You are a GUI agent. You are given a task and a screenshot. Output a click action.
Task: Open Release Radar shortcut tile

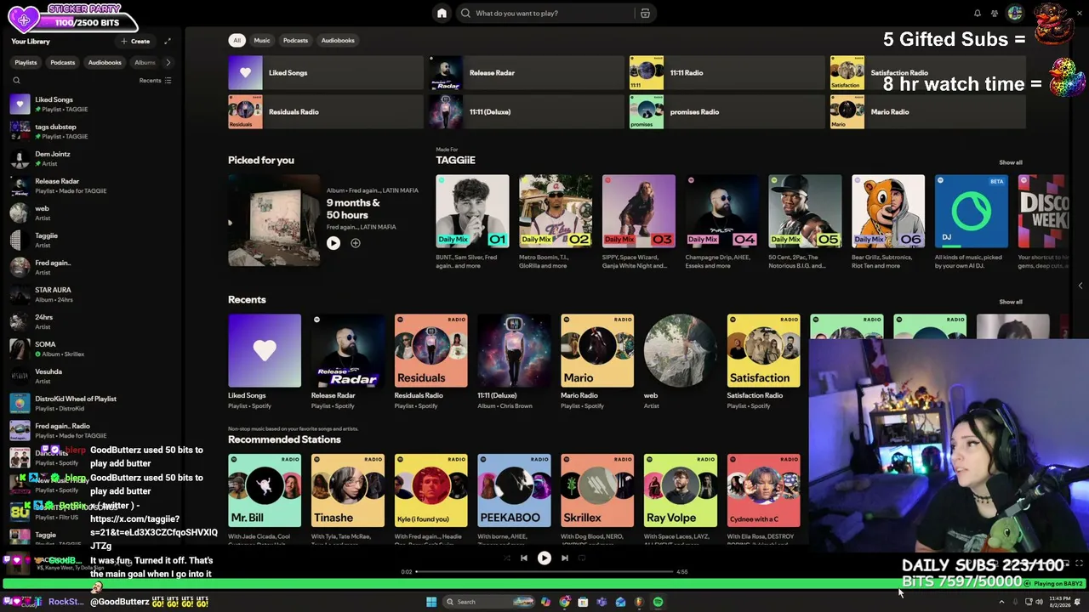pos(525,73)
